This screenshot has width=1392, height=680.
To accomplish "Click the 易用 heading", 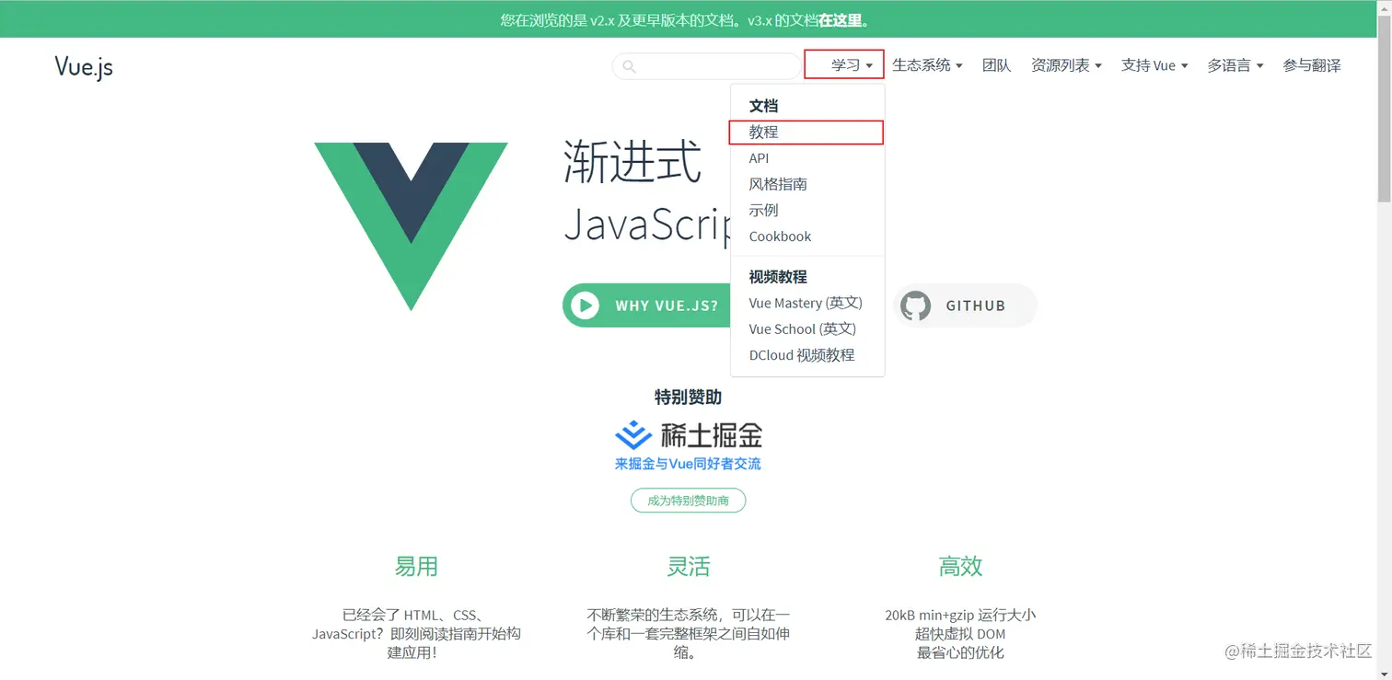I will pyautogui.click(x=416, y=567).
